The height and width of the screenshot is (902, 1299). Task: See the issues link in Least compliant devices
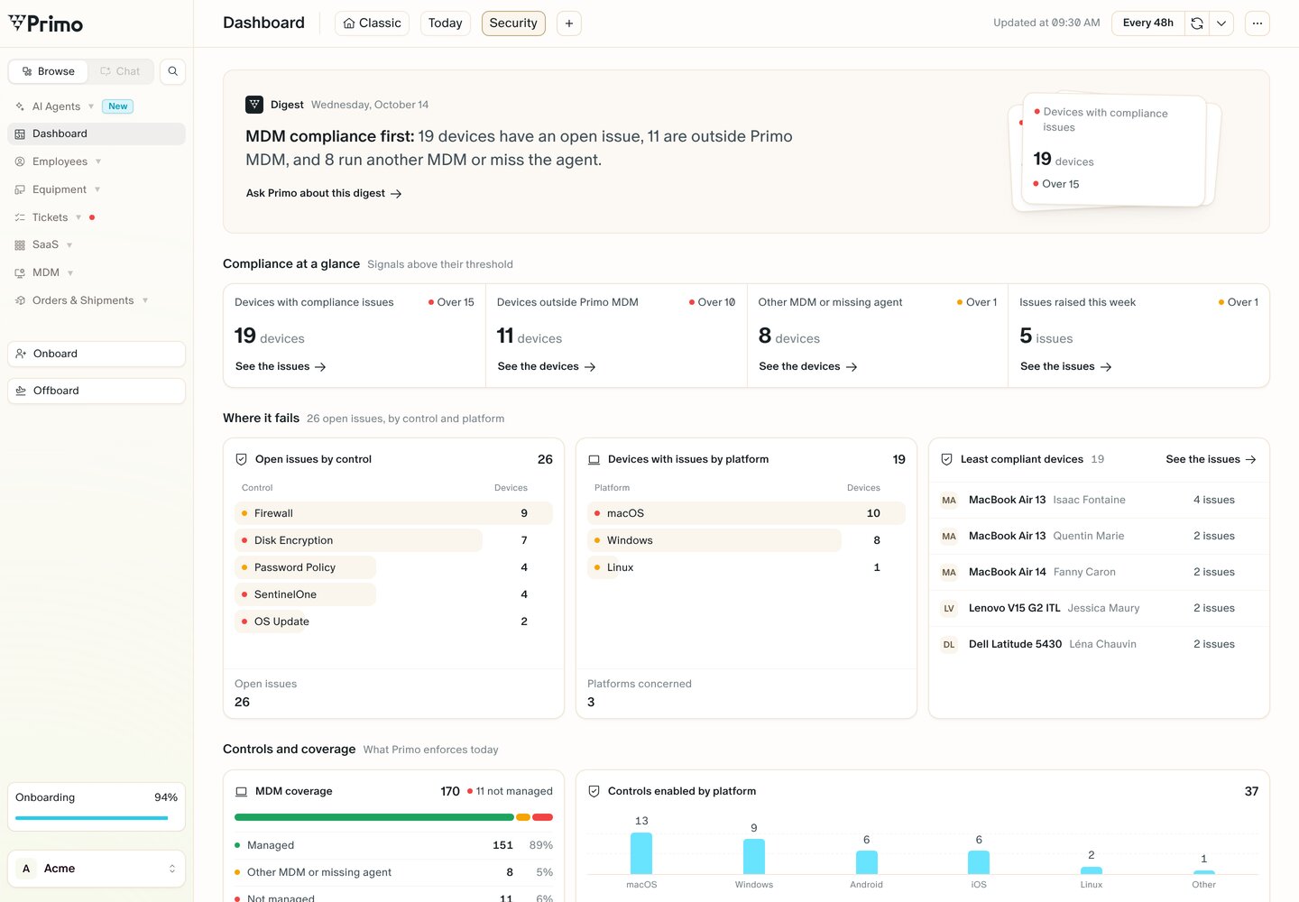(1211, 459)
